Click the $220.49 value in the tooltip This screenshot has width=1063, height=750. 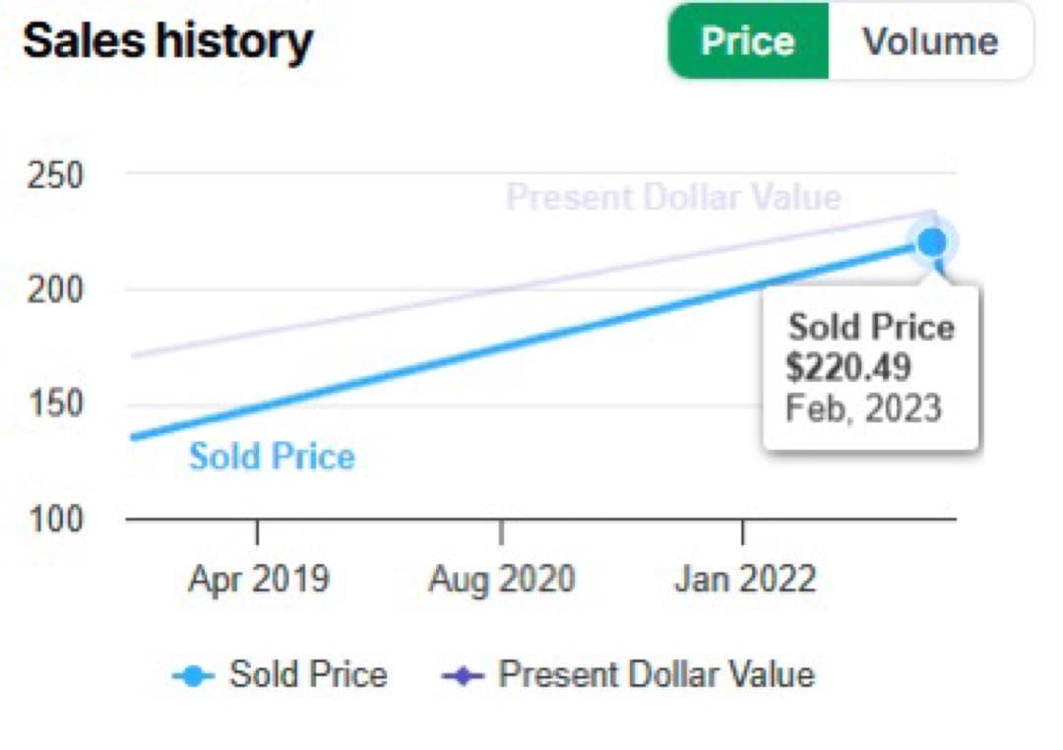tap(848, 367)
